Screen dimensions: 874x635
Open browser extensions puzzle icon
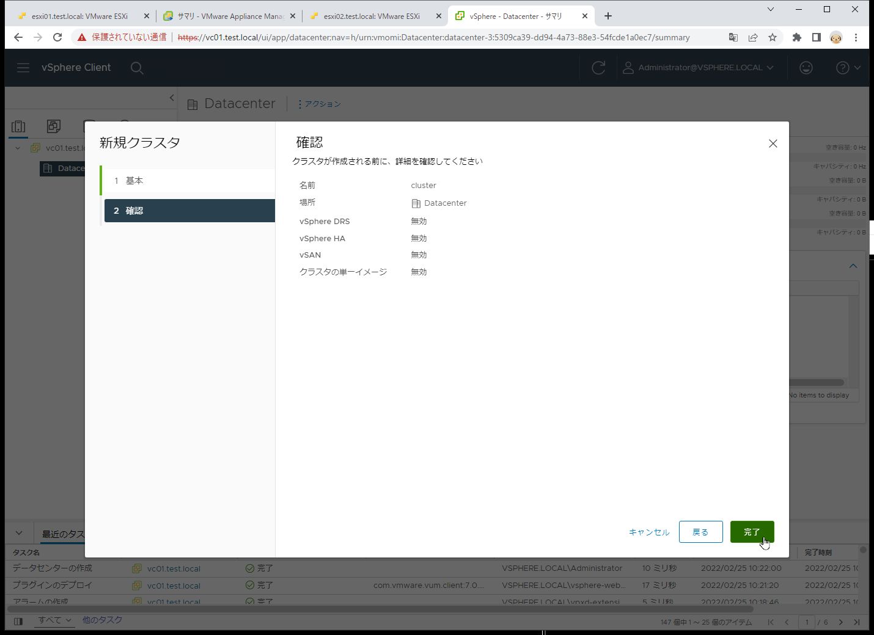[x=796, y=38]
